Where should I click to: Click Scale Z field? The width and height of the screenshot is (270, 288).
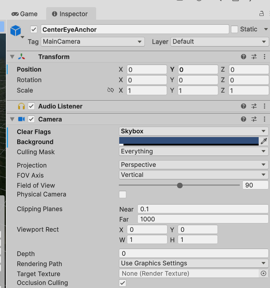coord(249,91)
